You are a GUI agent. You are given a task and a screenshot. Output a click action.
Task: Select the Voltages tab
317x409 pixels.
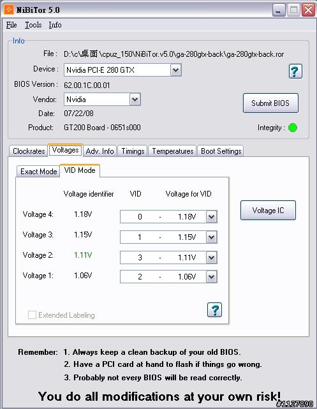coord(65,150)
